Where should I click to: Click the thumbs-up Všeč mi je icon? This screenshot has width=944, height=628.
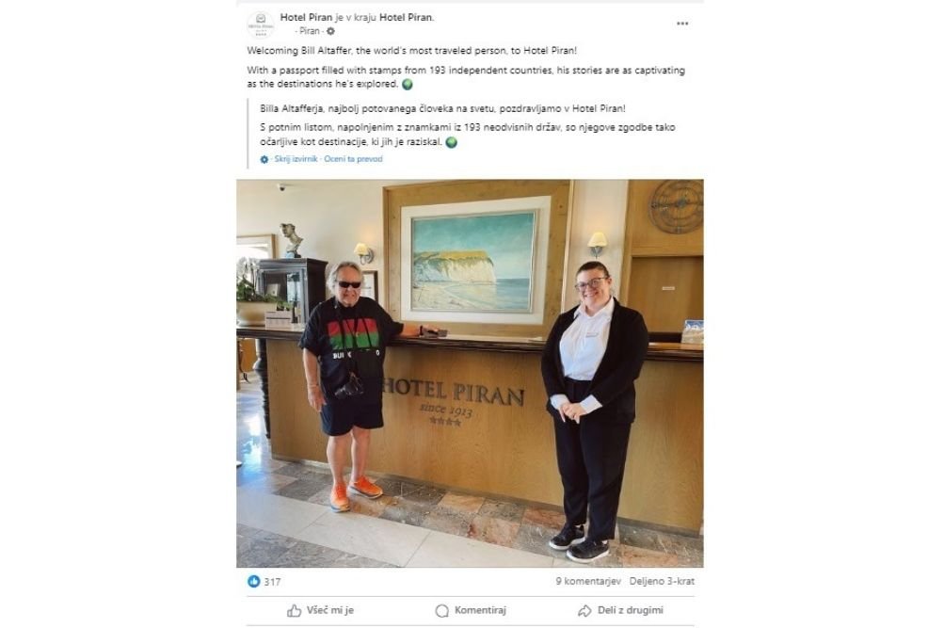click(x=294, y=610)
